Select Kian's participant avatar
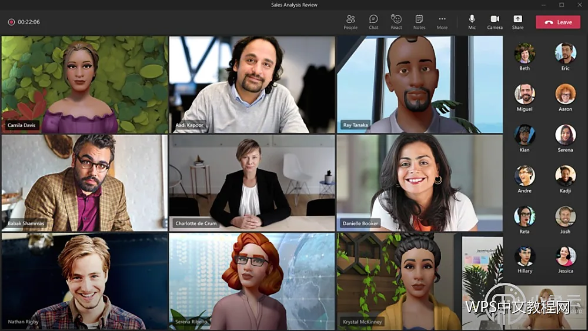This screenshot has height=331, width=588. pos(524,135)
